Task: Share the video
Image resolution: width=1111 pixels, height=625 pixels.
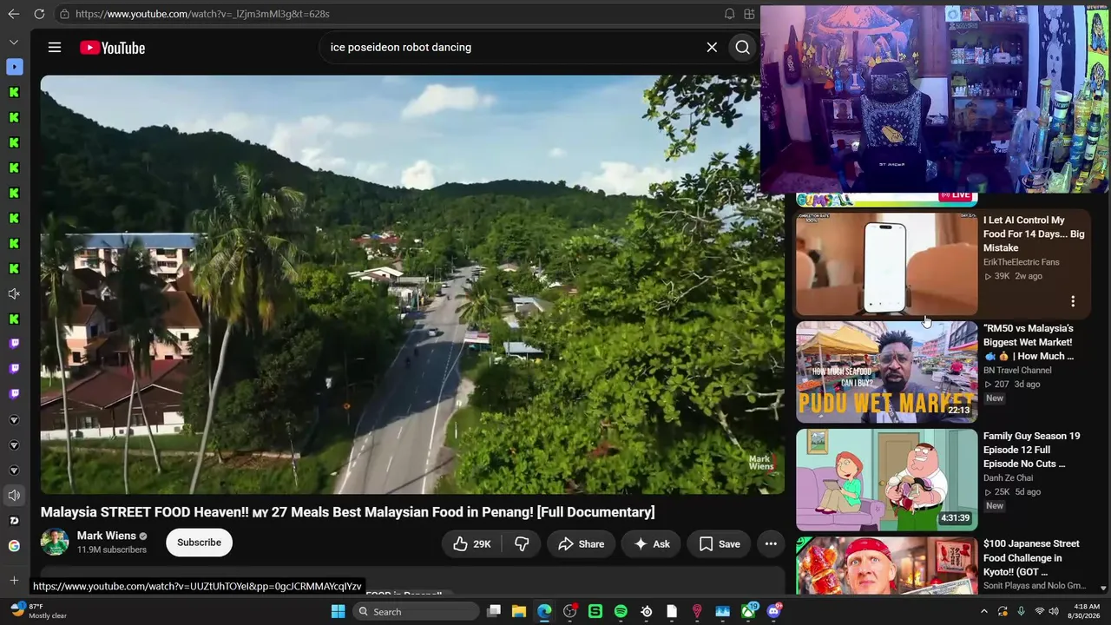Action: pyautogui.click(x=581, y=544)
